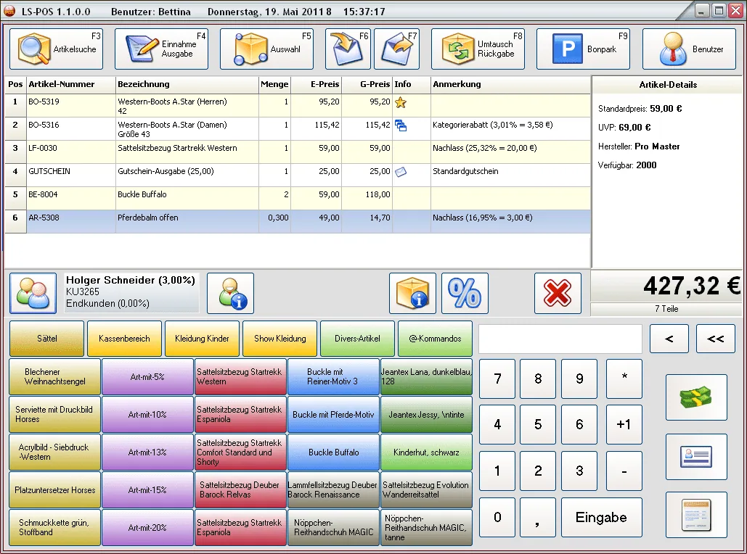This screenshot has height=554, width=747.
Task: Select Art-mit-13% button
Action: (x=147, y=452)
